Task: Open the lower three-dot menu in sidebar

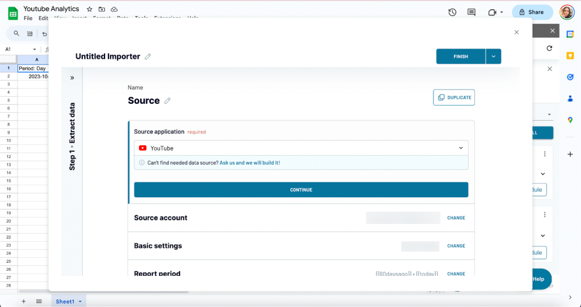Action: click(x=545, y=215)
